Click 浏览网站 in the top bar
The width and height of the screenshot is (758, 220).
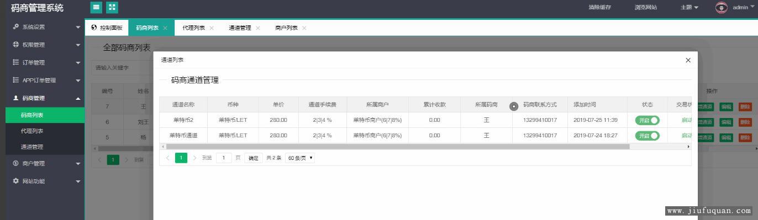(645, 7)
